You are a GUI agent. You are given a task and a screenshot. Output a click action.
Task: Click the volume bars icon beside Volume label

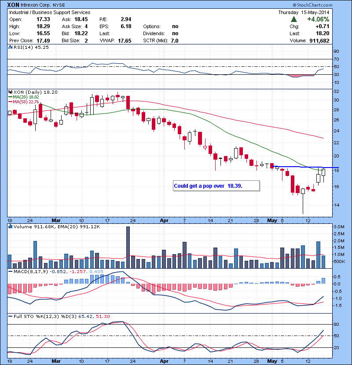[x=10, y=226]
